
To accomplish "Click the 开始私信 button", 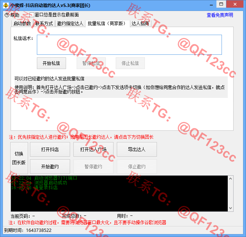I will tap(51, 63).
